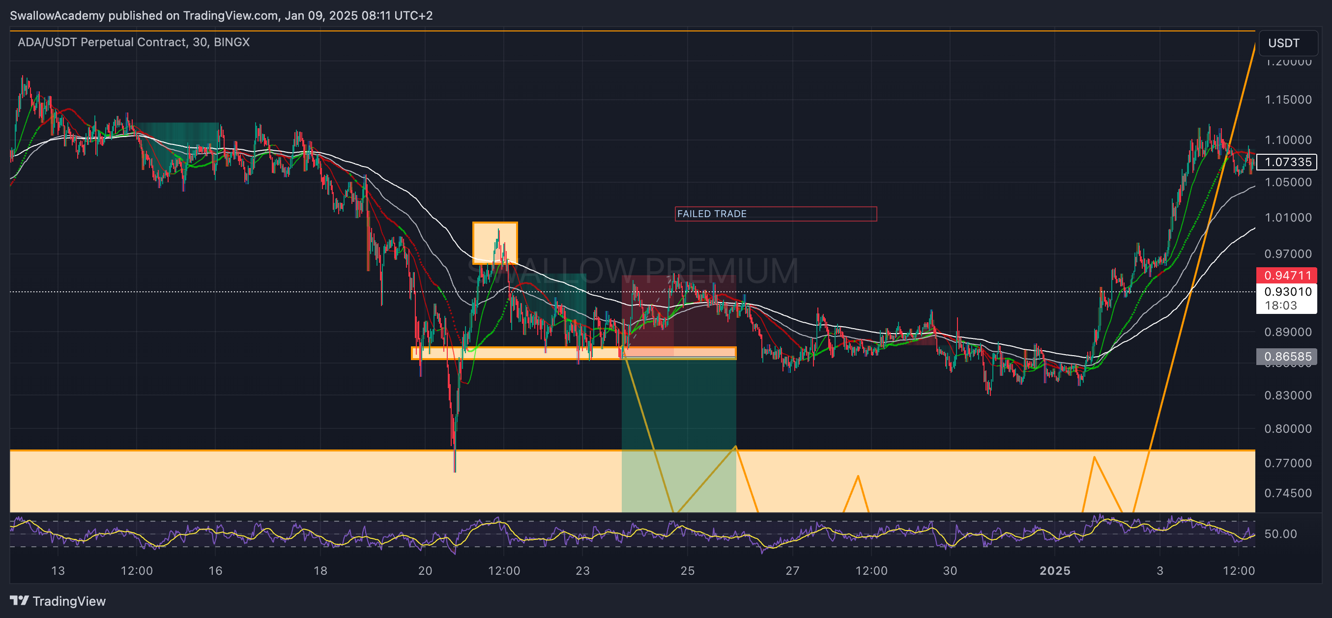The height and width of the screenshot is (618, 1332).
Task: Click the TradingView wordmark text
Action: click(x=69, y=601)
